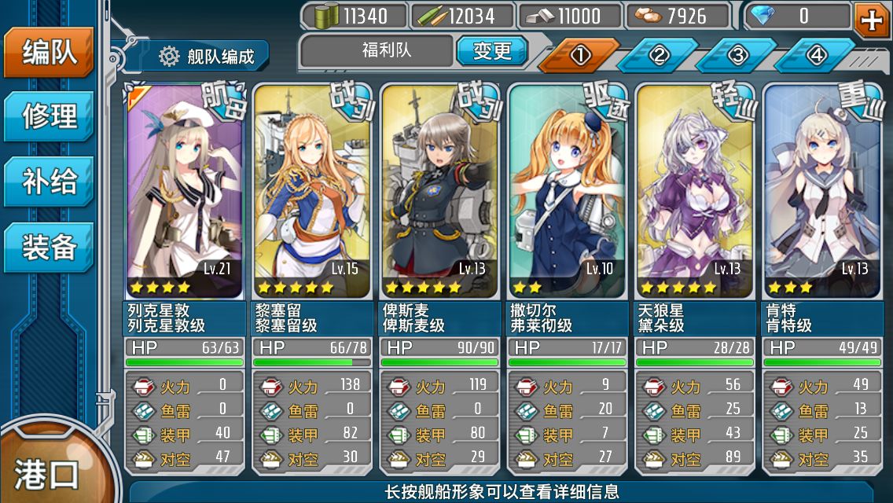The height and width of the screenshot is (503, 893).
Task: Click the 火力 icon on 黎塞留's stats
Action: [x=271, y=387]
